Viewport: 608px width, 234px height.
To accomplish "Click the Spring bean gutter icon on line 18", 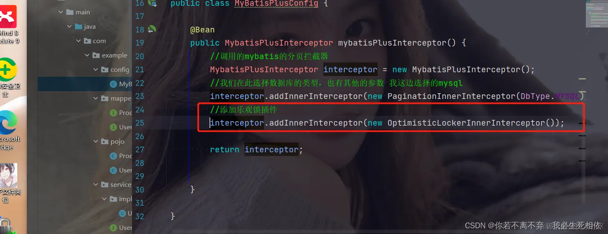I will 152,29.
